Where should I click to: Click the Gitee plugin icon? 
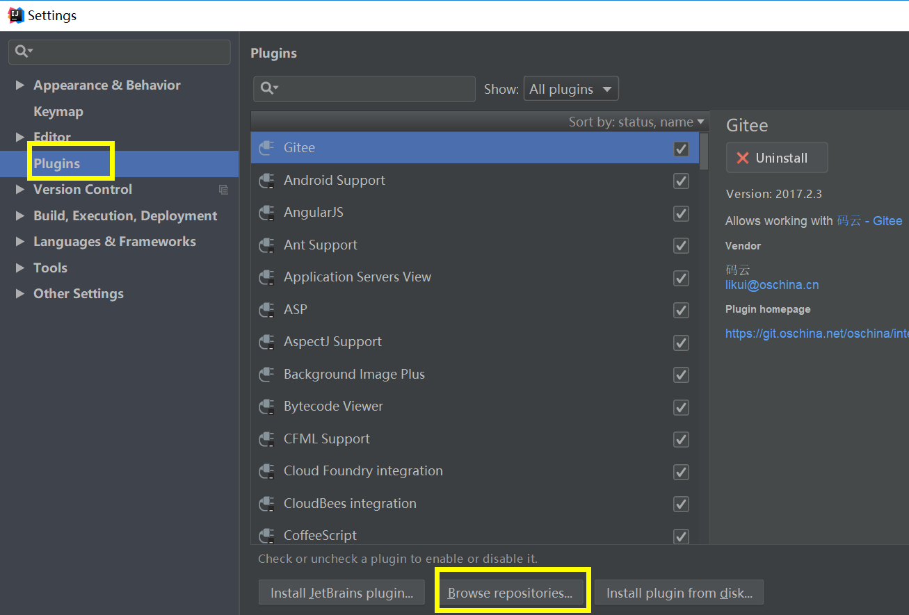266,148
